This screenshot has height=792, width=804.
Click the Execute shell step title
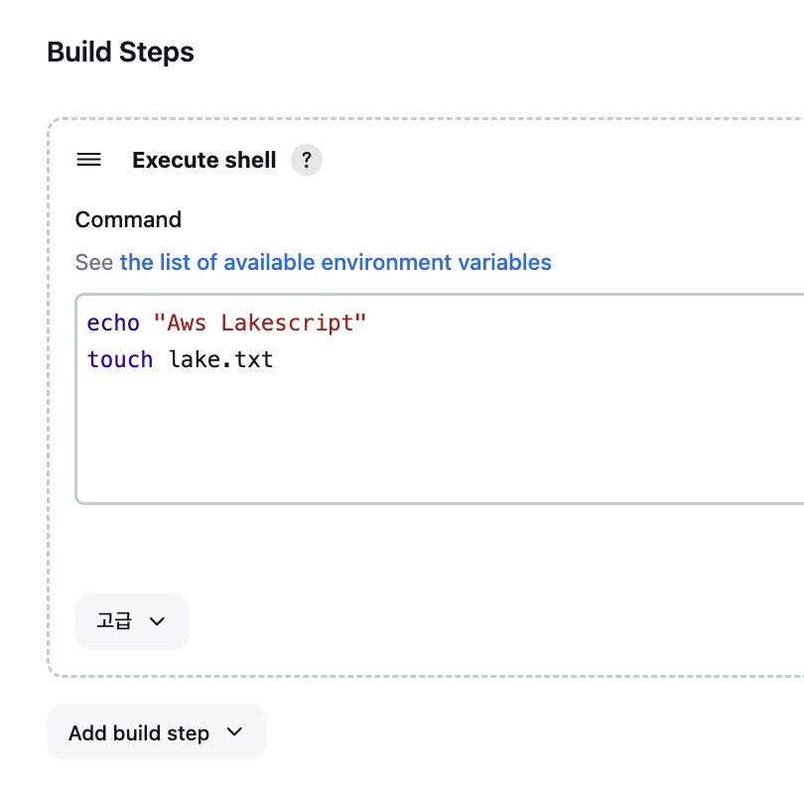click(203, 160)
